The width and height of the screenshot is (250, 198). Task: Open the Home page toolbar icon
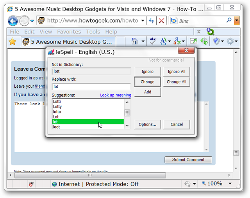click(134, 41)
